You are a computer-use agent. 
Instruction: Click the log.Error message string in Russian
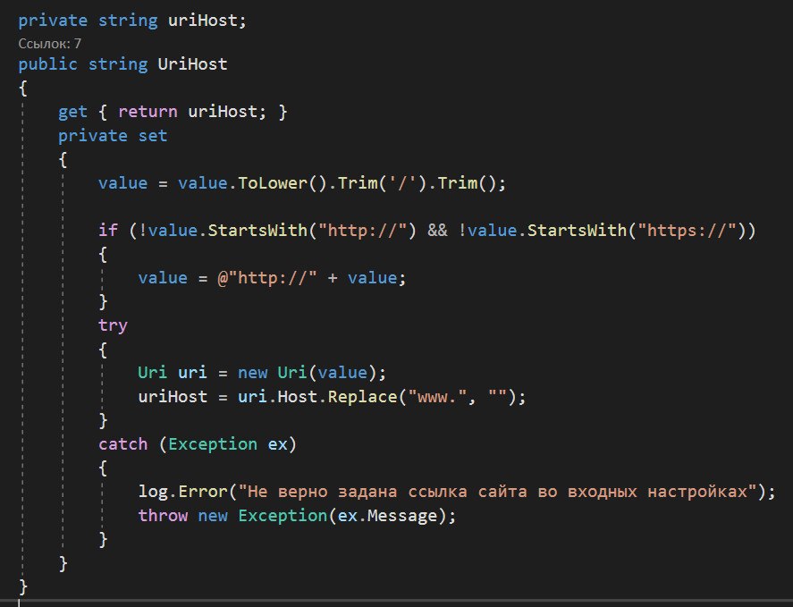(x=497, y=492)
